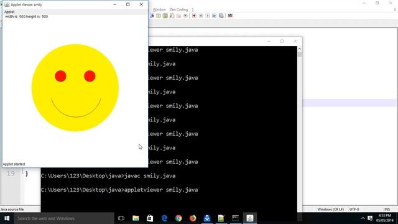Launch Google Chrome from the taskbar

click(x=178, y=218)
